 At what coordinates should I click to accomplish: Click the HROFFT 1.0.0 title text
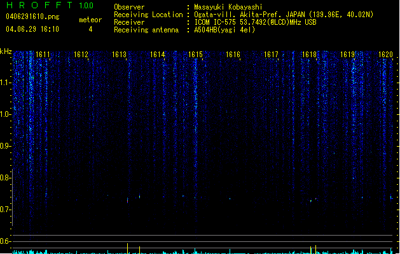[x=50, y=5]
